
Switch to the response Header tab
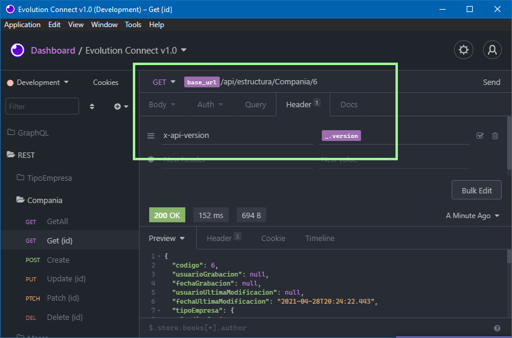click(x=223, y=238)
